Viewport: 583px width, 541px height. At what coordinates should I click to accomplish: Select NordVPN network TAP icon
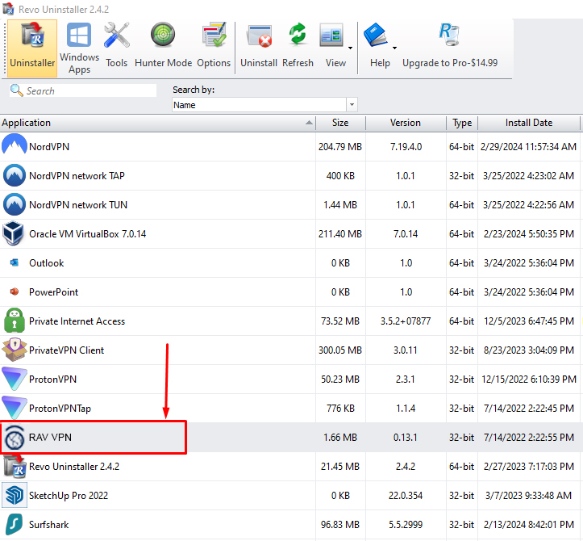click(x=15, y=175)
